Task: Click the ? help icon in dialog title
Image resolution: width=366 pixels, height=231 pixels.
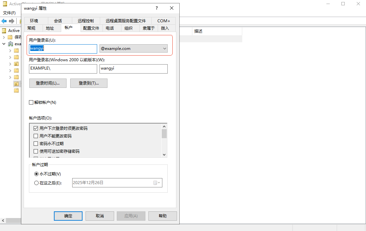Action: point(157,8)
